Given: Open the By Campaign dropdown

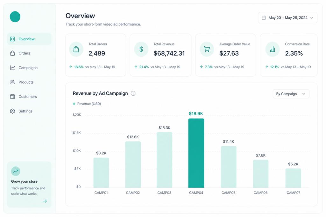Looking at the screenshot, I should (291, 94).
